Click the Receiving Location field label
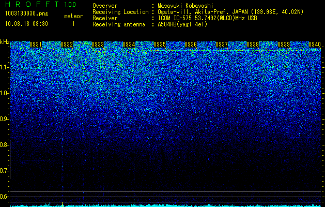 coord(120,12)
